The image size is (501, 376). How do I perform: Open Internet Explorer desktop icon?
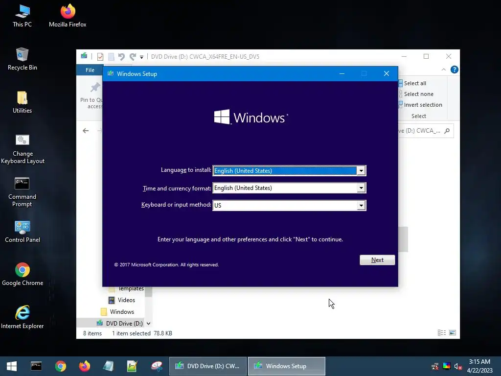23,317
